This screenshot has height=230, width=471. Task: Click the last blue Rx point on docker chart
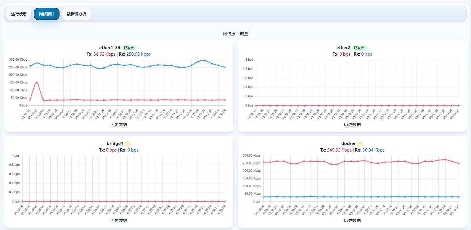459,197
